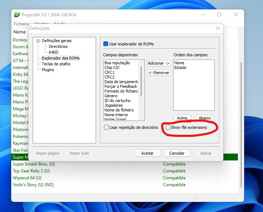Image resolution: width=263 pixels, height=212 pixels.
Task: Click Repor página button
Action: point(48,153)
